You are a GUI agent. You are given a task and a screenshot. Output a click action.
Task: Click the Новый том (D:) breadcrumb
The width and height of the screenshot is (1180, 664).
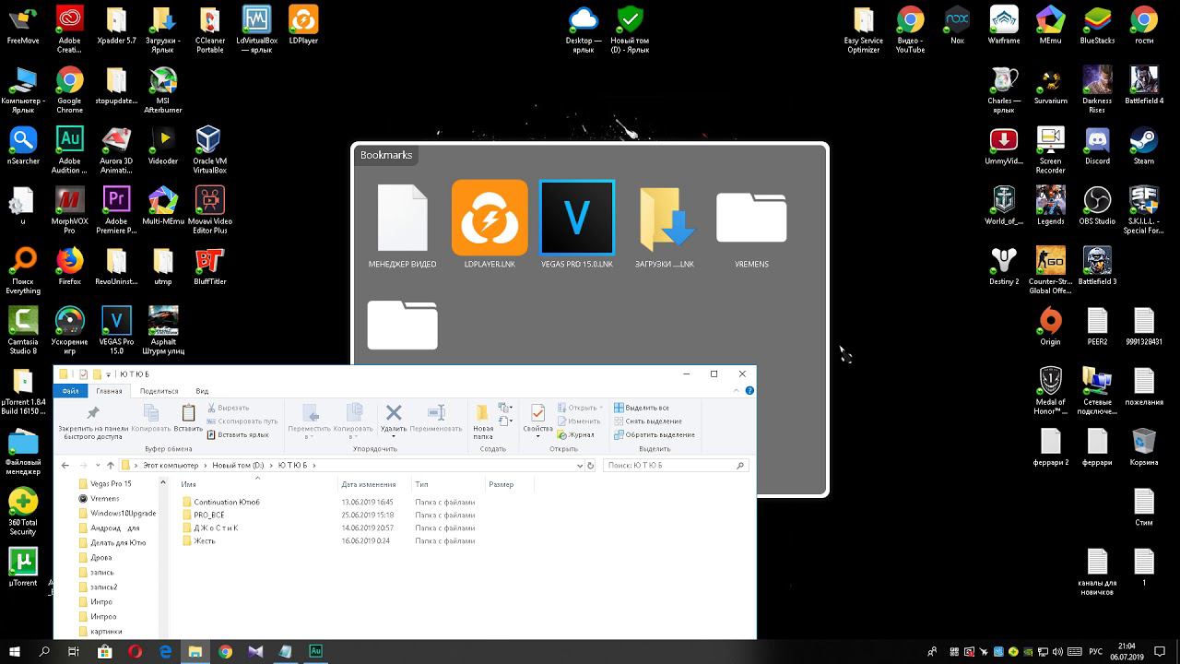tap(238, 466)
